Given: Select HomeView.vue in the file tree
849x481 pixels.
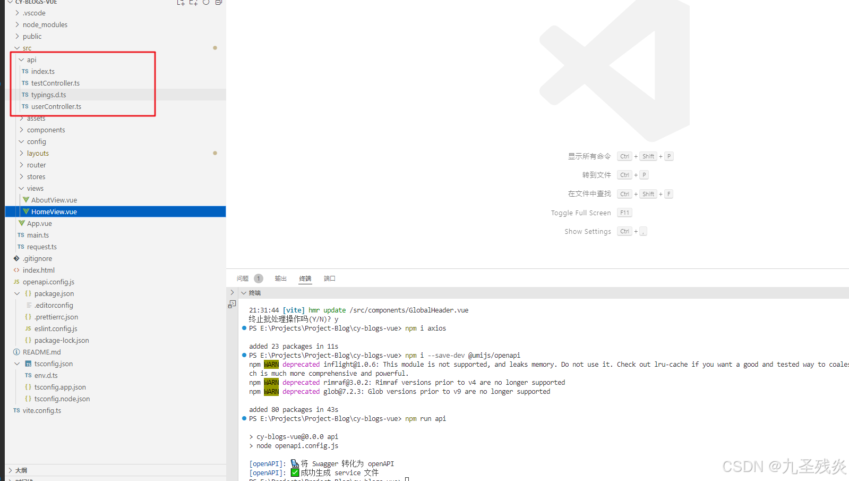Looking at the screenshot, I should coord(115,212).
